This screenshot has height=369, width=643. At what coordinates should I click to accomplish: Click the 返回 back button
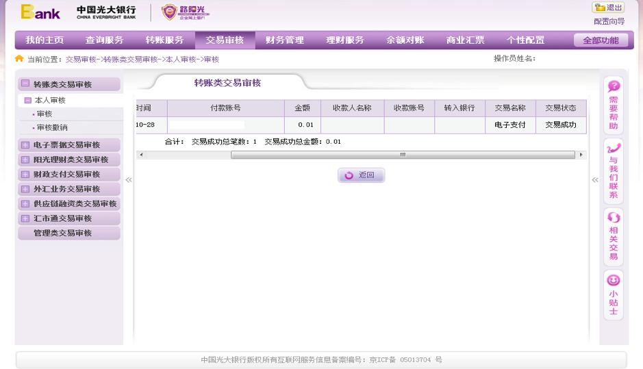(x=361, y=176)
